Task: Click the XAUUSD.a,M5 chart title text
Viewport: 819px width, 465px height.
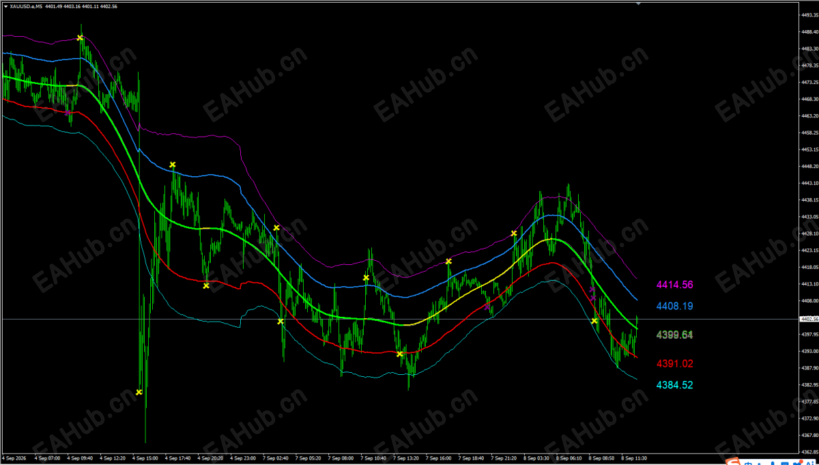Action: (27, 6)
